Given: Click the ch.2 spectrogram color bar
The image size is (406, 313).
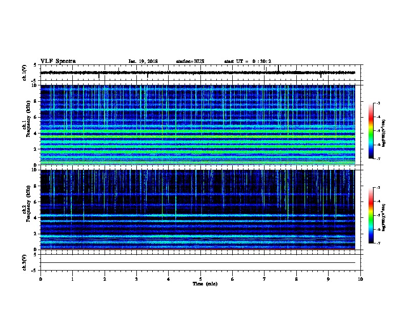Looking at the screenshot, I should [371, 215].
